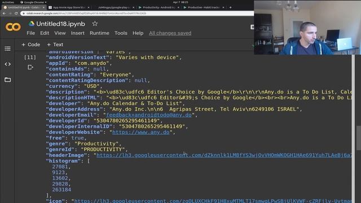Click the "androidVersionText" Varies with device line
Image resolution: width=361 pixels, height=203 pixels.
click(x=114, y=58)
